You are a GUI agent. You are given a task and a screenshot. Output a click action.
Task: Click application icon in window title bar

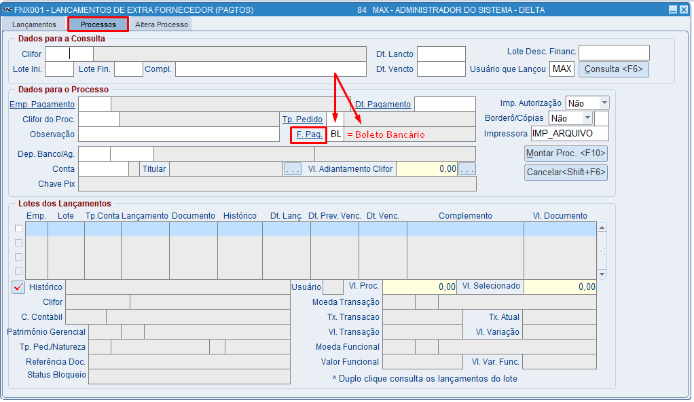pos(7,10)
